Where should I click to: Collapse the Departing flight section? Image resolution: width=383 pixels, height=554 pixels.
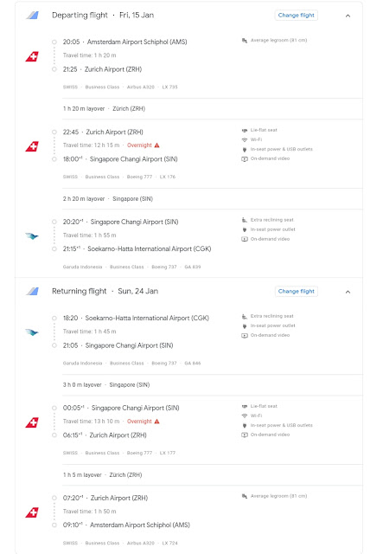tap(348, 16)
